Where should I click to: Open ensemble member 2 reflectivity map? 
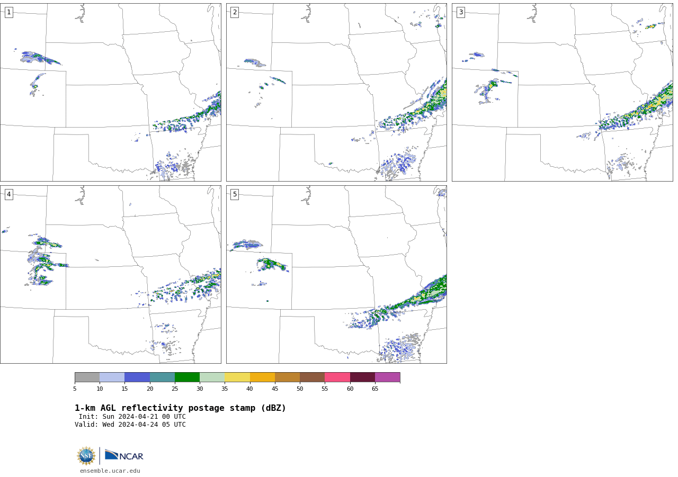(336, 92)
